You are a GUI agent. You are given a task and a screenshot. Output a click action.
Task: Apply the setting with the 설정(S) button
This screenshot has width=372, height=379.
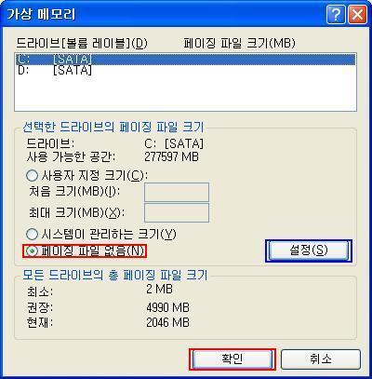pyautogui.click(x=309, y=250)
